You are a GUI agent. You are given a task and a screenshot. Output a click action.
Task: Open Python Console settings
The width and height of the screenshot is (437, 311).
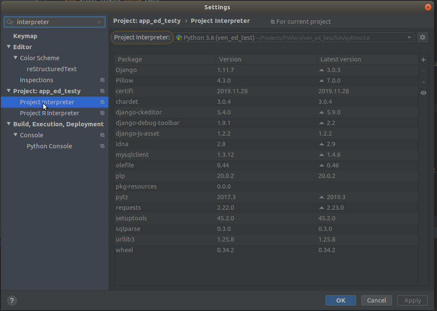(49, 146)
